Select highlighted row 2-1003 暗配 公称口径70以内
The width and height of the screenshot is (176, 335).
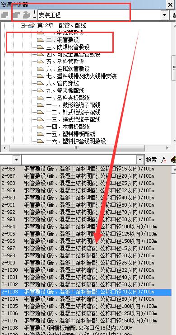[x=86, y=292]
